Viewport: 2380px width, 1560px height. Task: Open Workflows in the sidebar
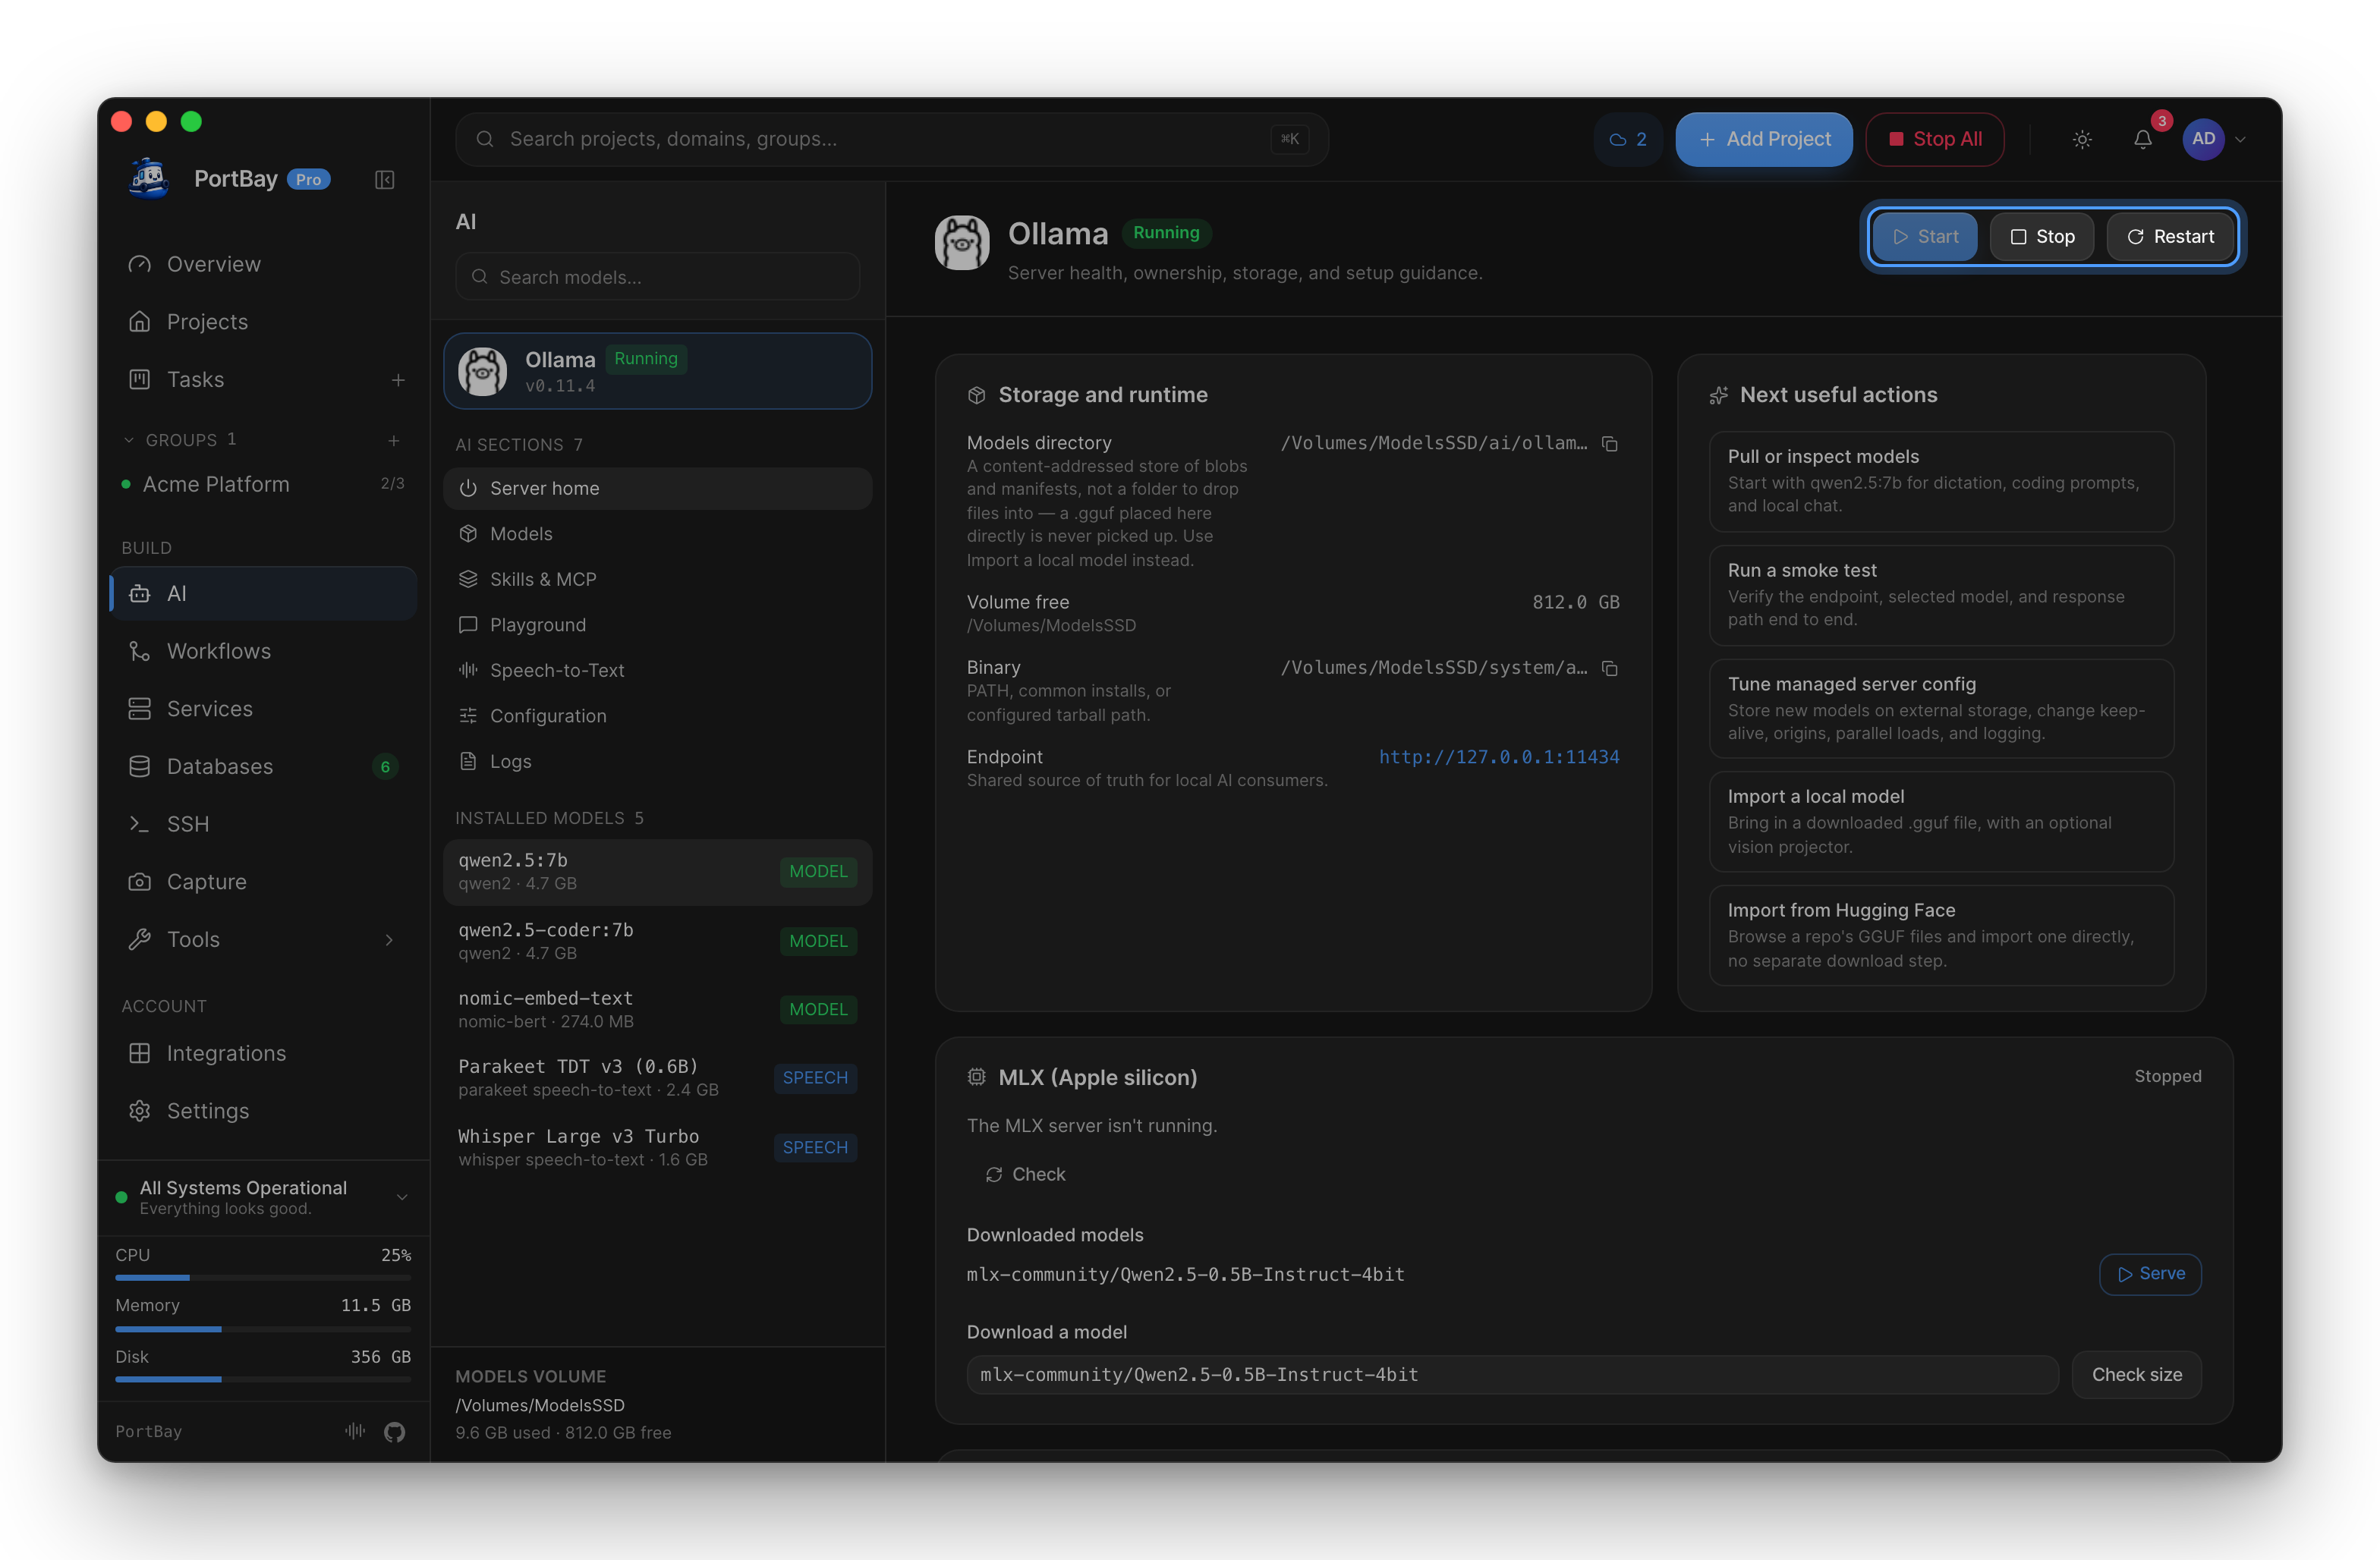[x=263, y=651]
